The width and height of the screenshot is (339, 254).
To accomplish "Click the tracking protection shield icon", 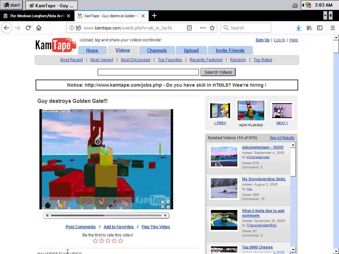I will coord(78,28).
